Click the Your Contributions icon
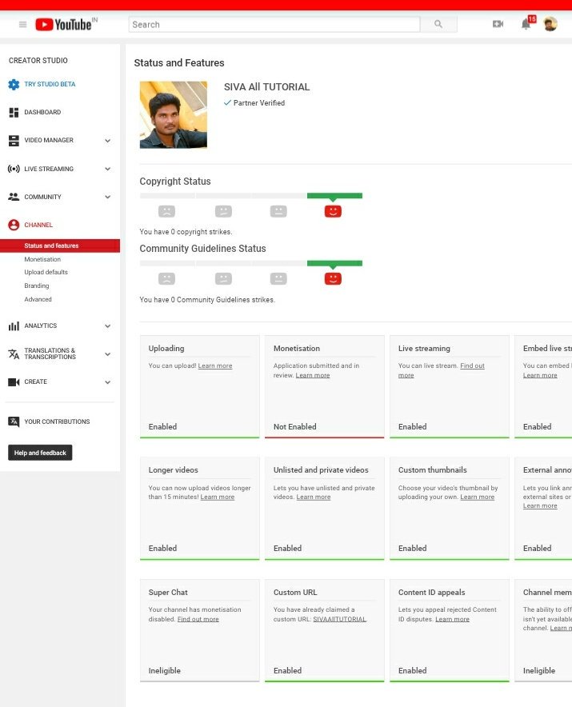Viewport: 572px width, 707px height. pos(14,421)
